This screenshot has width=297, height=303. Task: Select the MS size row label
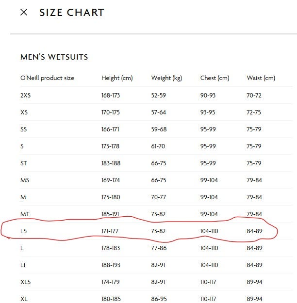(24, 180)
